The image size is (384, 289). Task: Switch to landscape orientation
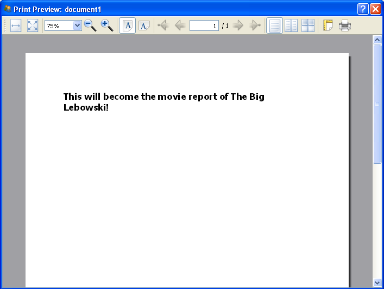click(x=144, y=25)
